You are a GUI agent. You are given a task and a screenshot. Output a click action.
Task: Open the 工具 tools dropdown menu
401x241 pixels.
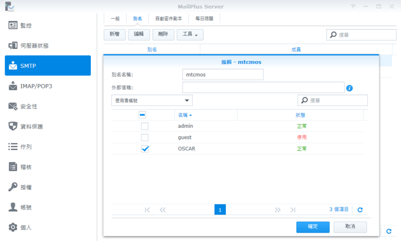point(190,35)
